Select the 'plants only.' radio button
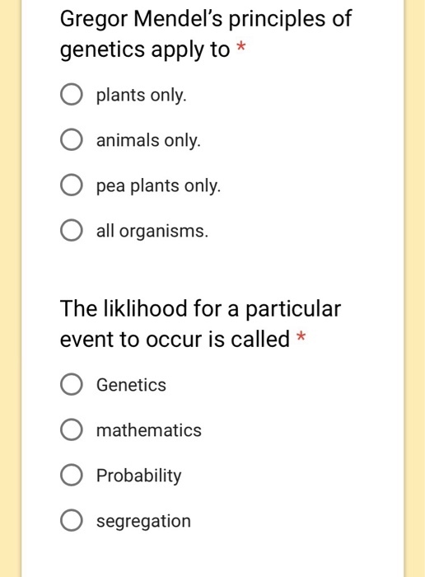 72,94
